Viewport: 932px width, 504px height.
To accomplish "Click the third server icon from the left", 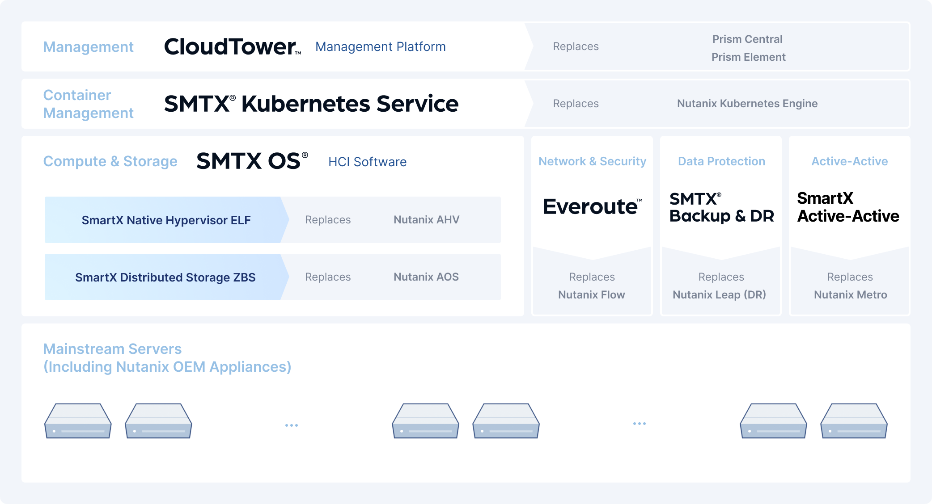I will tap(425, 421).
